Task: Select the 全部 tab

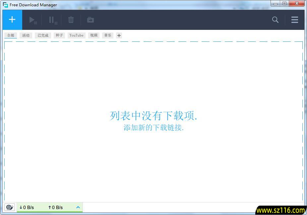Action: click(x=11, y=36)
